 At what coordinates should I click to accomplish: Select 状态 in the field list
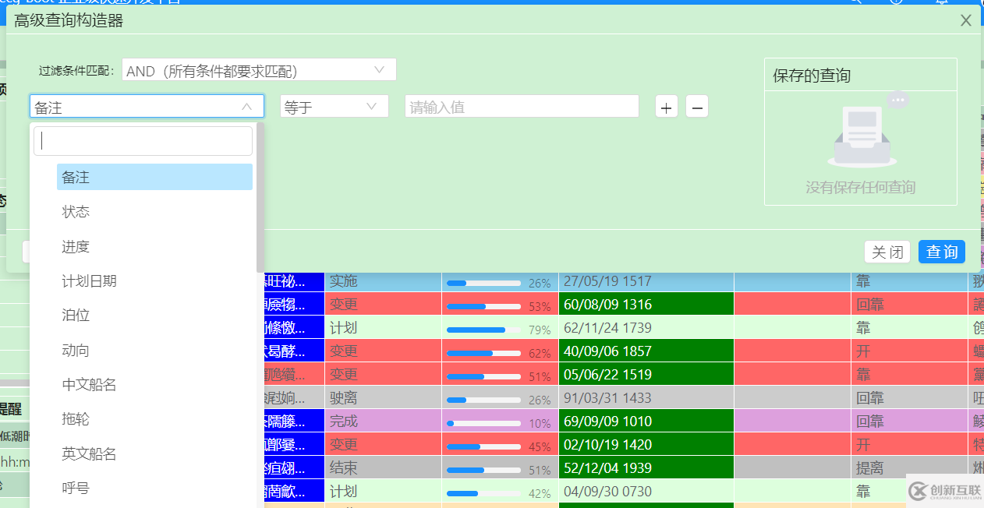coord(154,212)
